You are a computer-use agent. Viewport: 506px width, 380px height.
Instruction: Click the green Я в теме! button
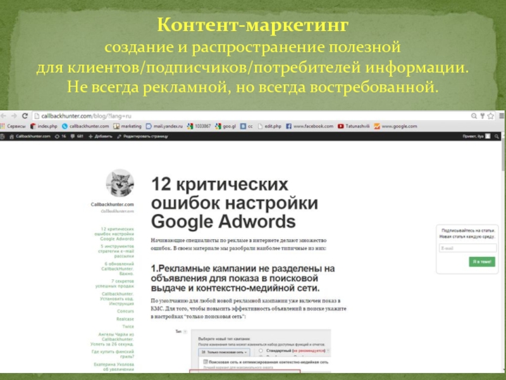(482, 262)
